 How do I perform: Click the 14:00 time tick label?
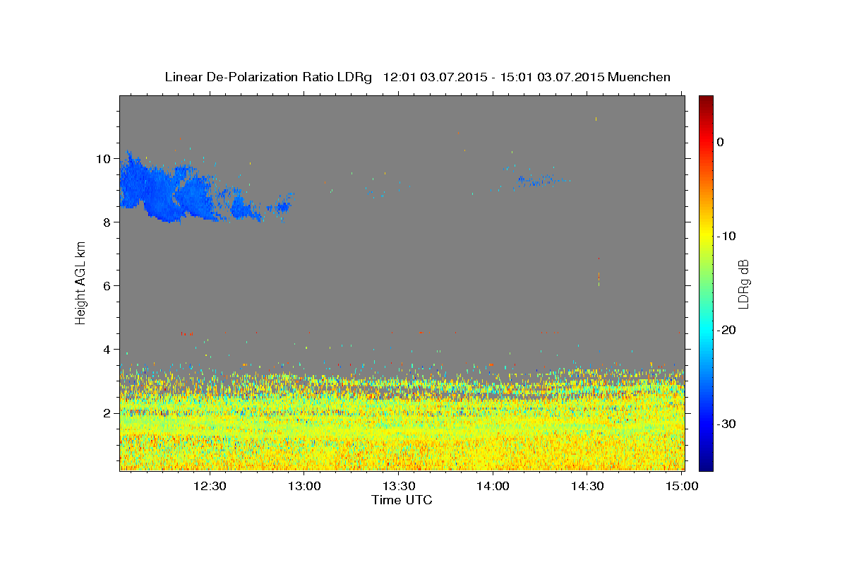[x=493, y=486]
